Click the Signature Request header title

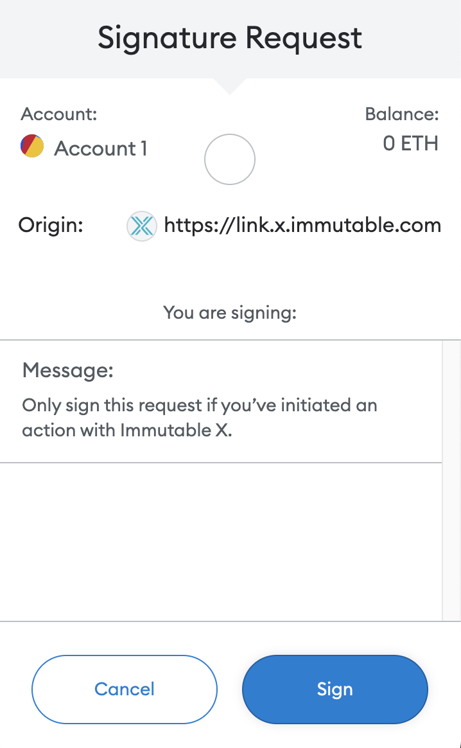pos(230,38)
